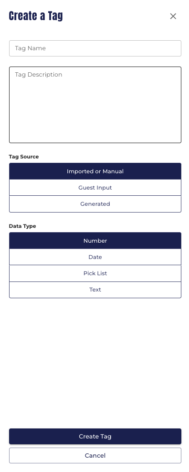Click the Tag Source section label
189x472 pixels.
[x=24, y=157]
